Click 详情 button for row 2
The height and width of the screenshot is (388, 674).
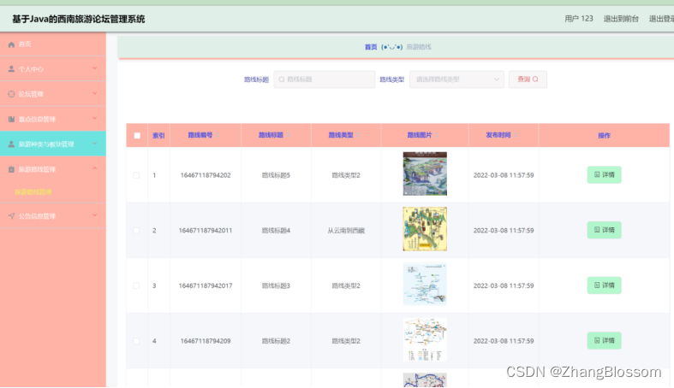604,230
